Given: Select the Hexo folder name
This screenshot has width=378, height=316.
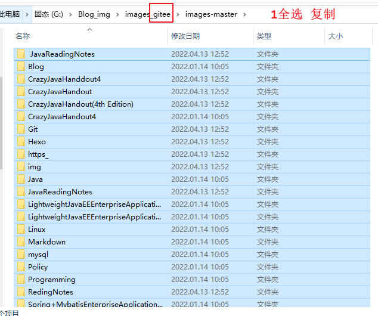Looking at the screenshot, I should tap(36, 142).
